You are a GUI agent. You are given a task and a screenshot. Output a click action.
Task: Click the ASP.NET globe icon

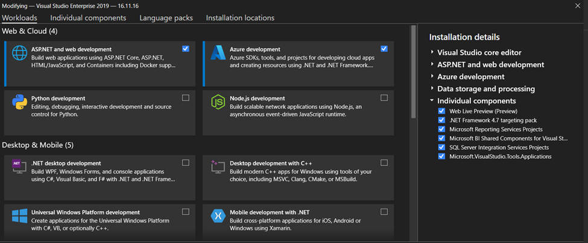[x=19, y=53]
